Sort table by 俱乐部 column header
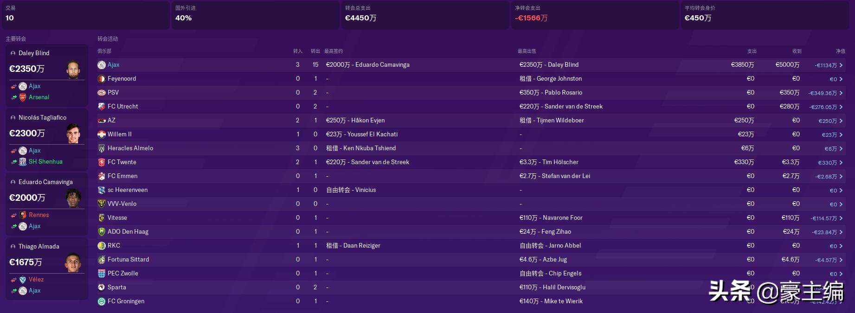This screenshot has width=855, height=313. 104,51
